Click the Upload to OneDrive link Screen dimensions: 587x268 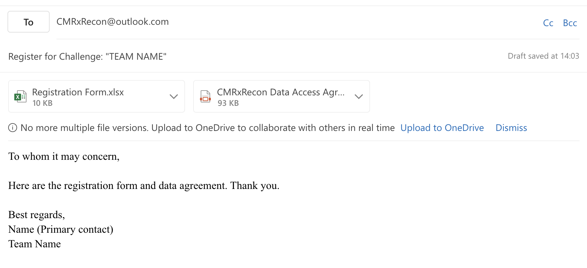coord(442,128)
